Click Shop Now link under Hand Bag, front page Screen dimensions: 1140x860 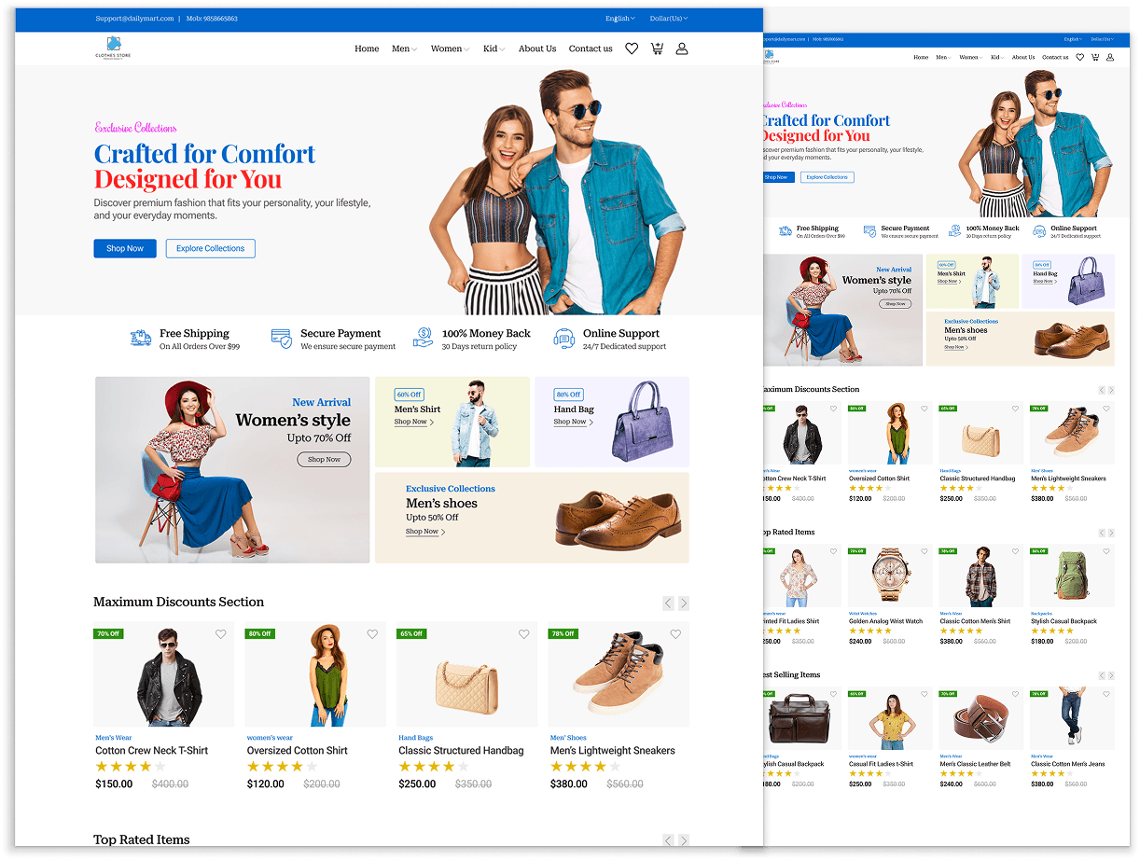(x=573, y=422)
